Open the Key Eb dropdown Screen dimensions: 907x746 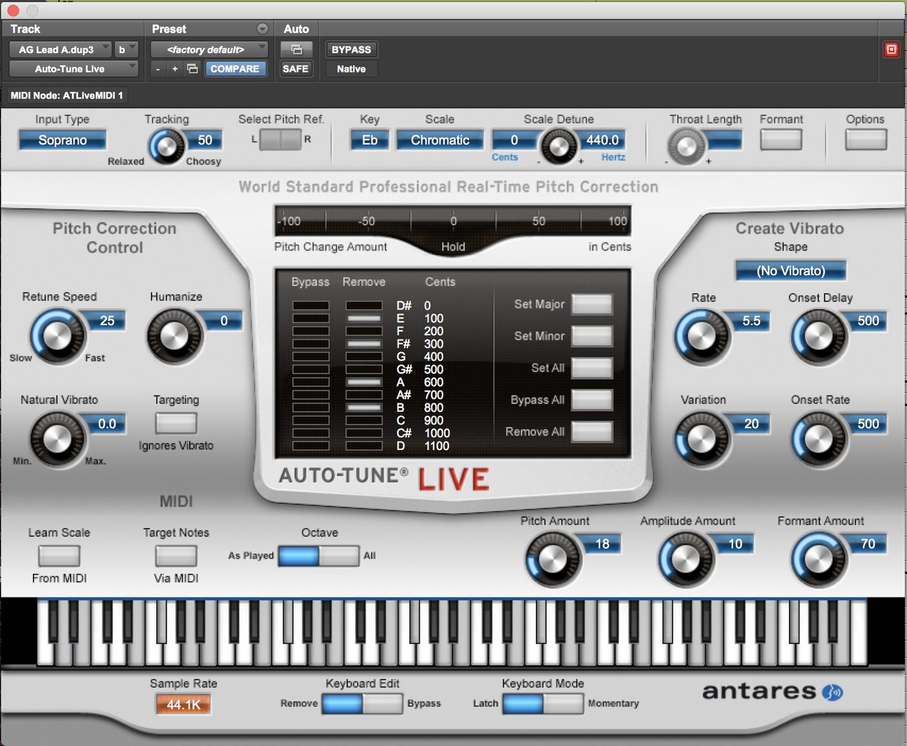pos(370,140)
